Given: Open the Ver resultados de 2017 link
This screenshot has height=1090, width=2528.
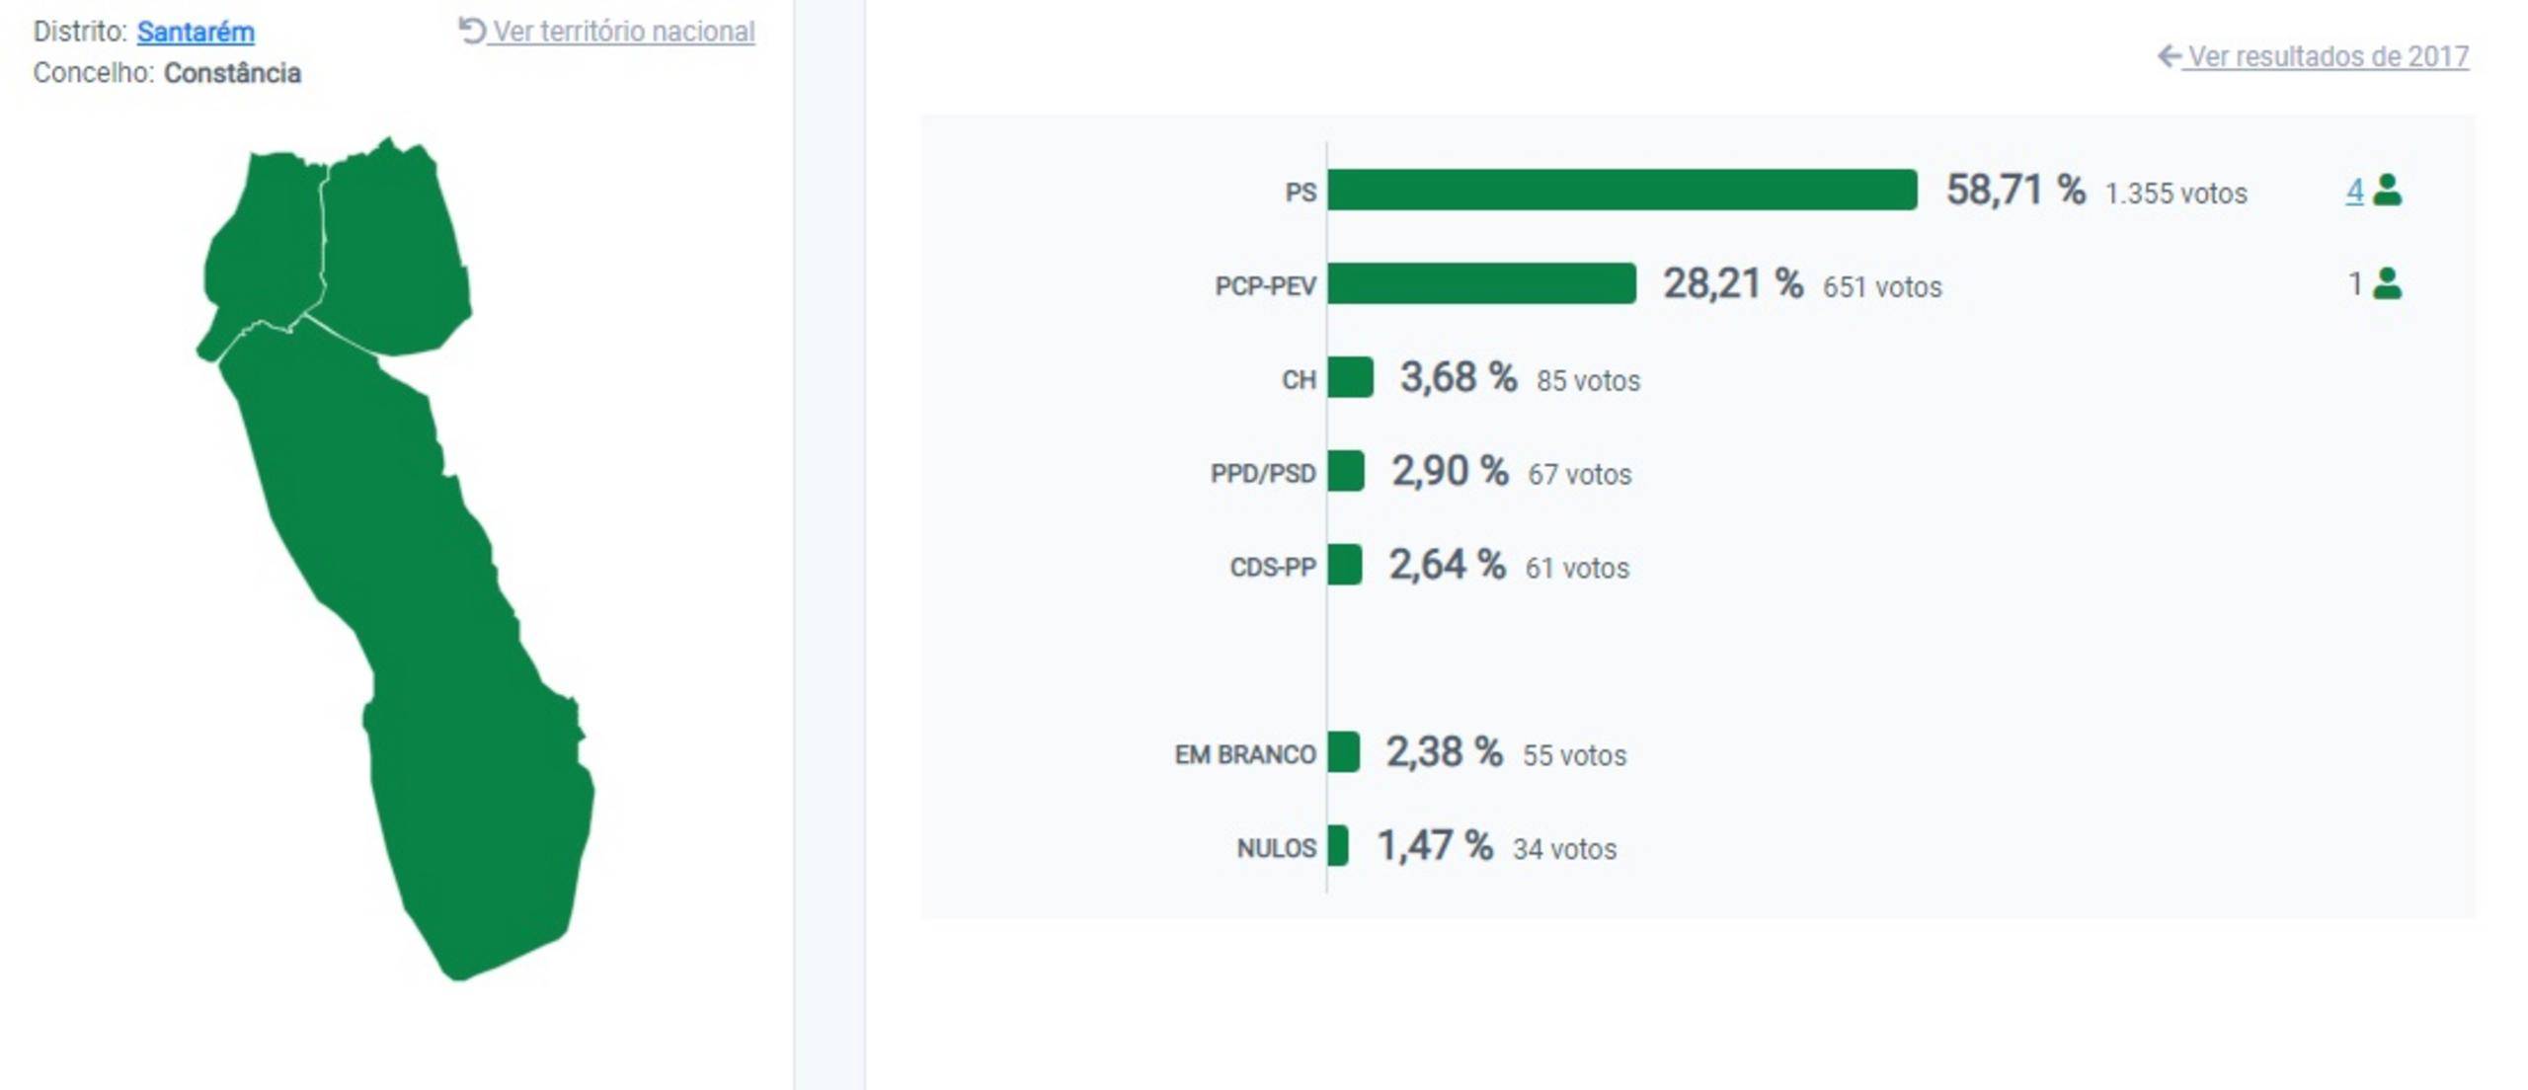Looking at the screenshot, I should pos(2328,56).
